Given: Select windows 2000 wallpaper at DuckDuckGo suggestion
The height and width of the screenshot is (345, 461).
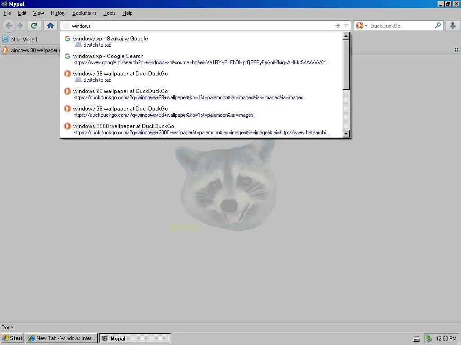Looking at the screenshot, I should 203,129.
